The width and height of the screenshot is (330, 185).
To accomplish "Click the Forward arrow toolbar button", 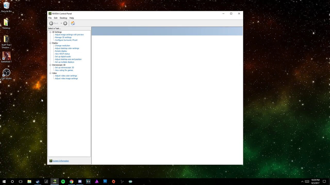I will [65, 23].
